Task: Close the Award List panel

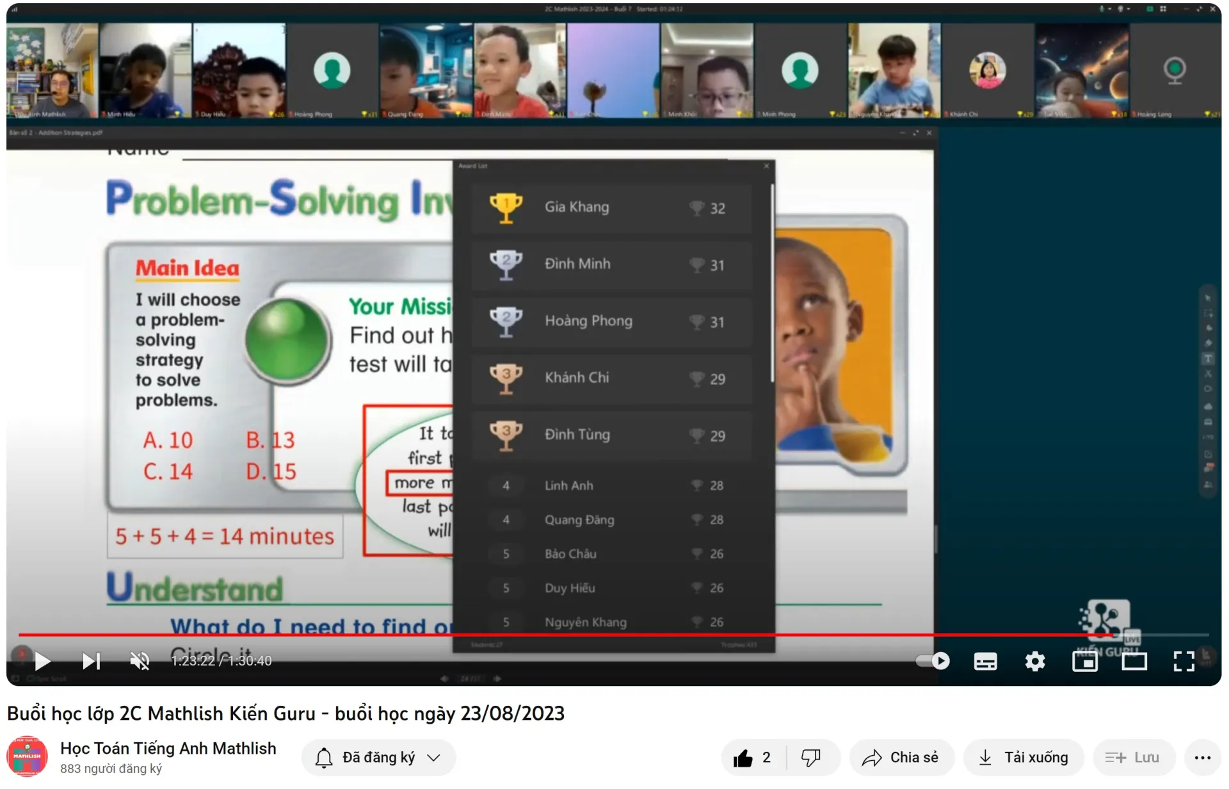Action: 767,166
